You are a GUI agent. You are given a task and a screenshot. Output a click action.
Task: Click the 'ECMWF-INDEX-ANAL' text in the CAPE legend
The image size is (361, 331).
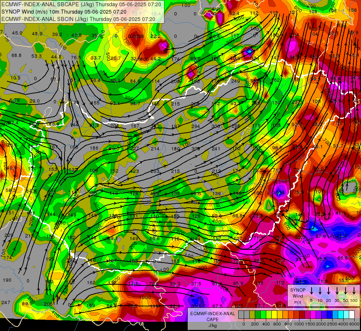[212, 314]
